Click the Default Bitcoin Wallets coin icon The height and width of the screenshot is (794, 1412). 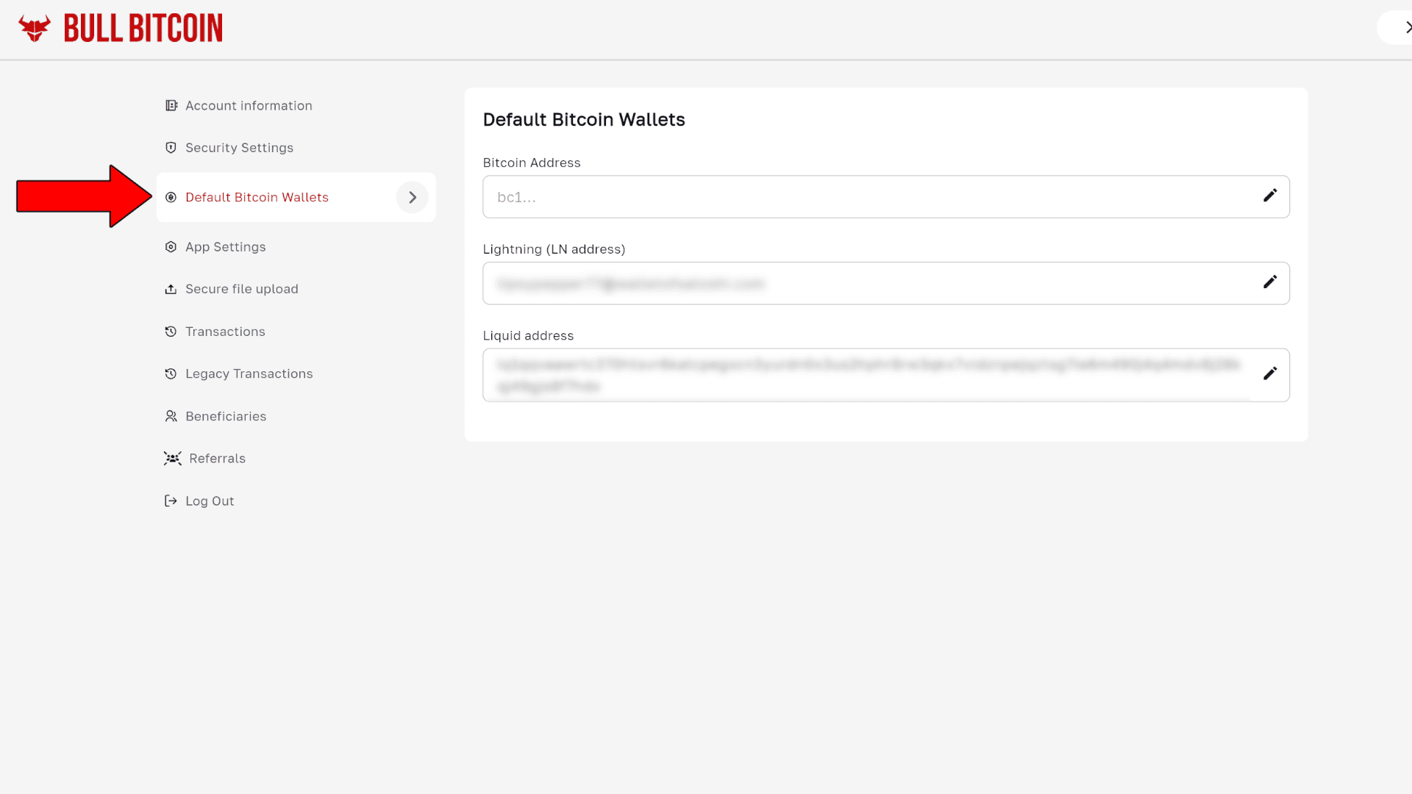(171, 197)
